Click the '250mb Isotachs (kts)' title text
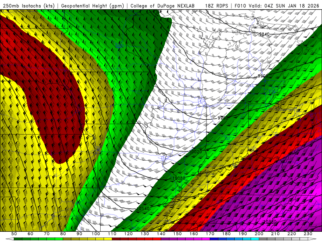Image resolution: width=322 pixels, height=241 pixels. click(29, 6)
